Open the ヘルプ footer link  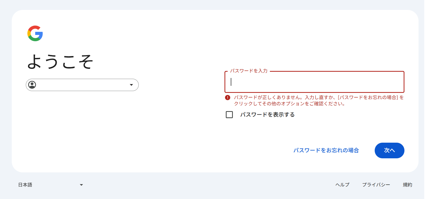coord(342,185)
